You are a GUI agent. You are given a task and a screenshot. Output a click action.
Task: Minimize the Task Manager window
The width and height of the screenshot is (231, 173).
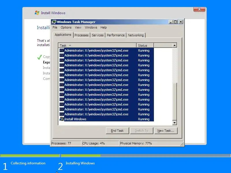(171, 22)
